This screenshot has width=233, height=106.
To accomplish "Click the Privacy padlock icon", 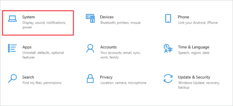I will [90, 78].
